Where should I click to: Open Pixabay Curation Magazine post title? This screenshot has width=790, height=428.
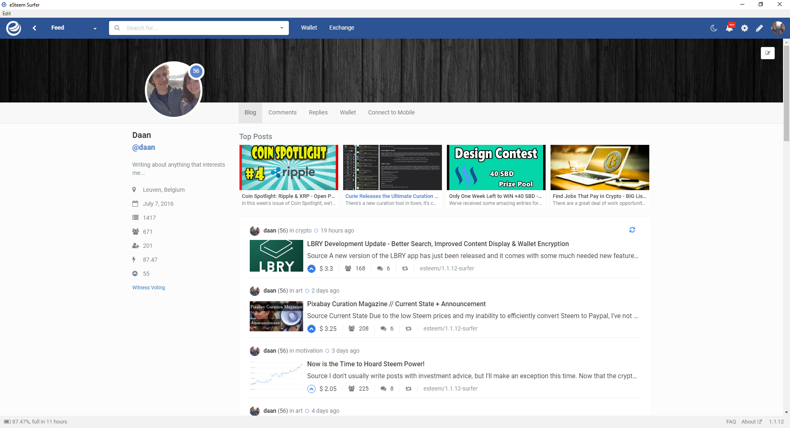(x=396, y=304)
